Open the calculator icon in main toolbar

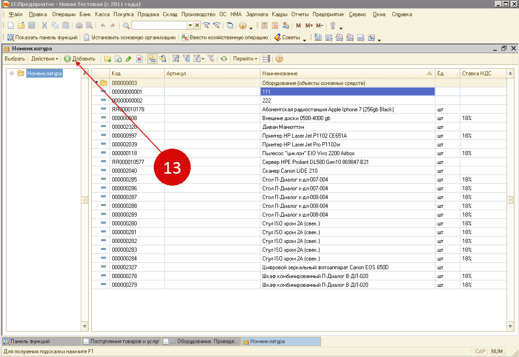point(265,26)
